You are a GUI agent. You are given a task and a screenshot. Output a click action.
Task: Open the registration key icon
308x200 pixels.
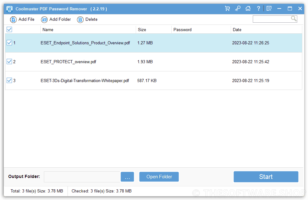pos(238,8)
